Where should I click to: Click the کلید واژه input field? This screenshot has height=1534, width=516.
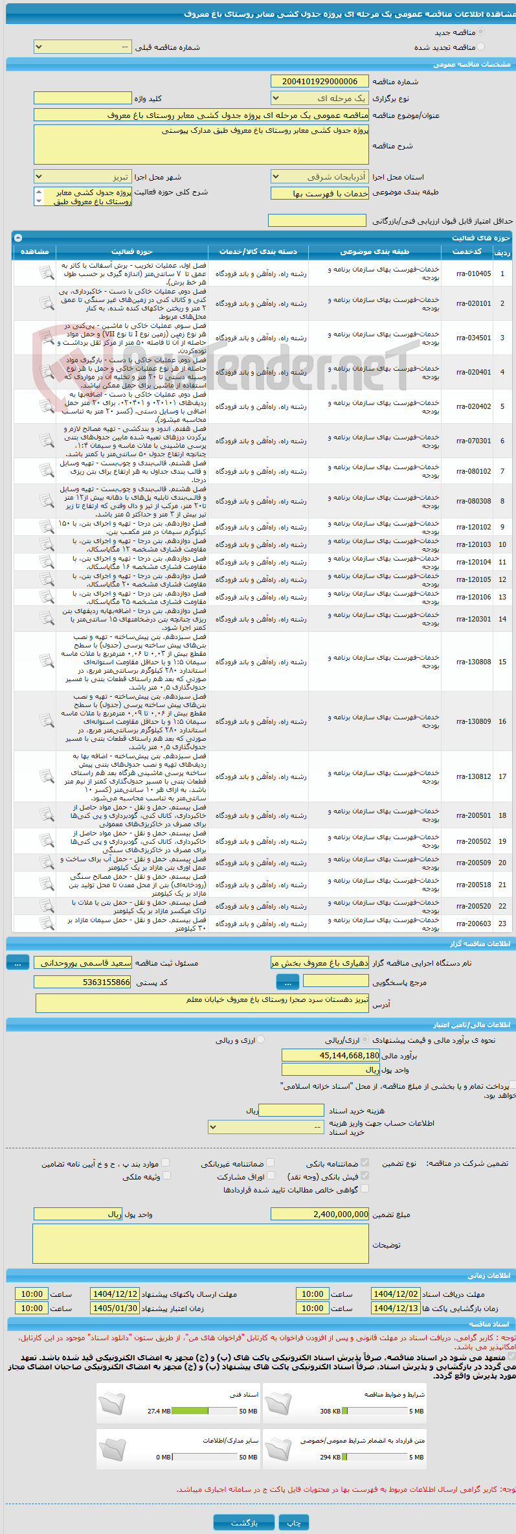click(x=82, y=98)
